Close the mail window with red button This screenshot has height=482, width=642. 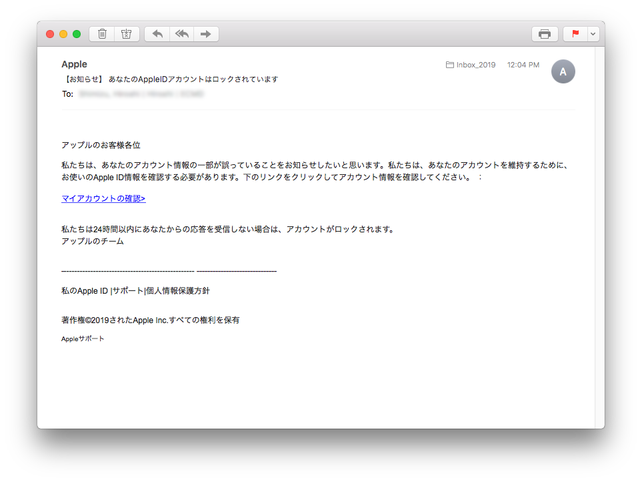coord(50,34)
